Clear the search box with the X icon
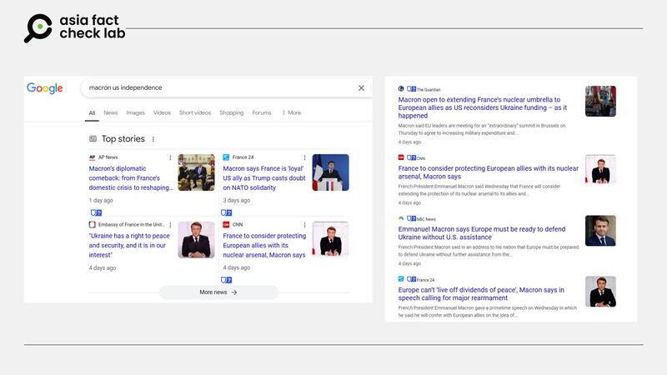The height and width of the screenshot is (375, 667). [361, 87]
